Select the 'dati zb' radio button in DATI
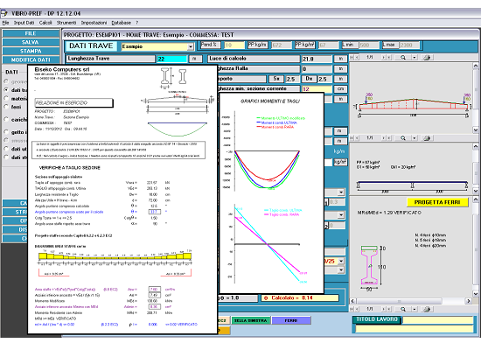The height and width of the screenshot is (350, 481). pos(6,157)
